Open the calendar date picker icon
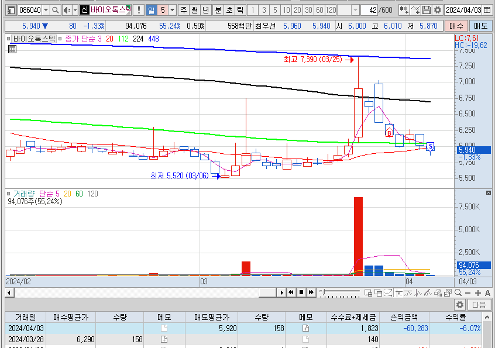 [x=487, y=10]
